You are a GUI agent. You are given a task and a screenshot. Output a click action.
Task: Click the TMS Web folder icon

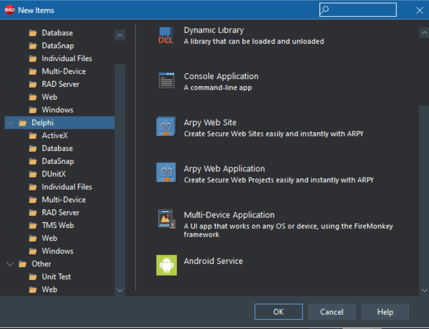coord(33,226)
